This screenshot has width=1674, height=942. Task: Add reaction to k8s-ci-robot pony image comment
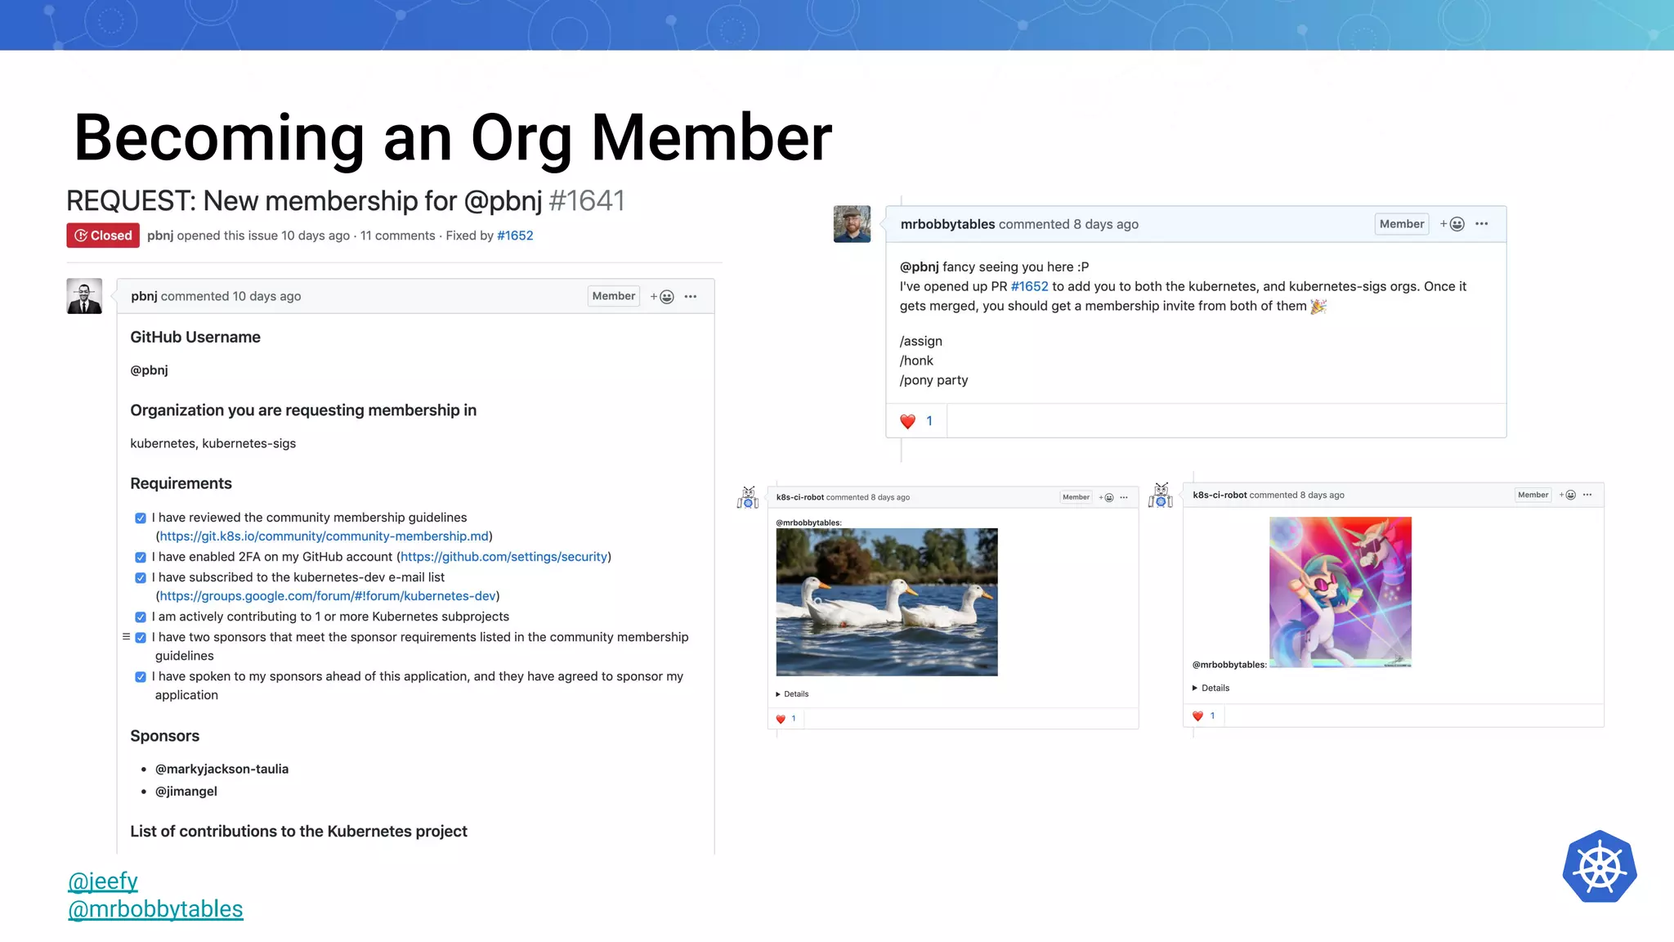[1568, 495]
